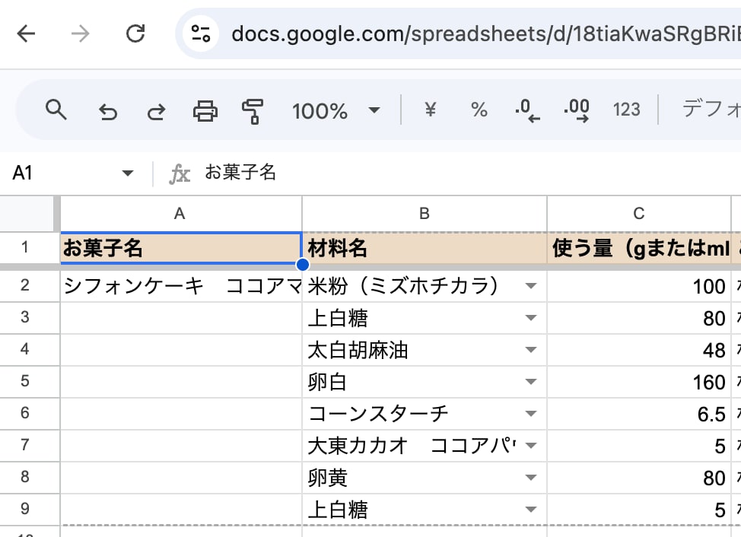Click the シフォンケーキ cell in row 2
Image resolution: width=741 pixels, height=537 pixels.
click(x=181, y=286)
